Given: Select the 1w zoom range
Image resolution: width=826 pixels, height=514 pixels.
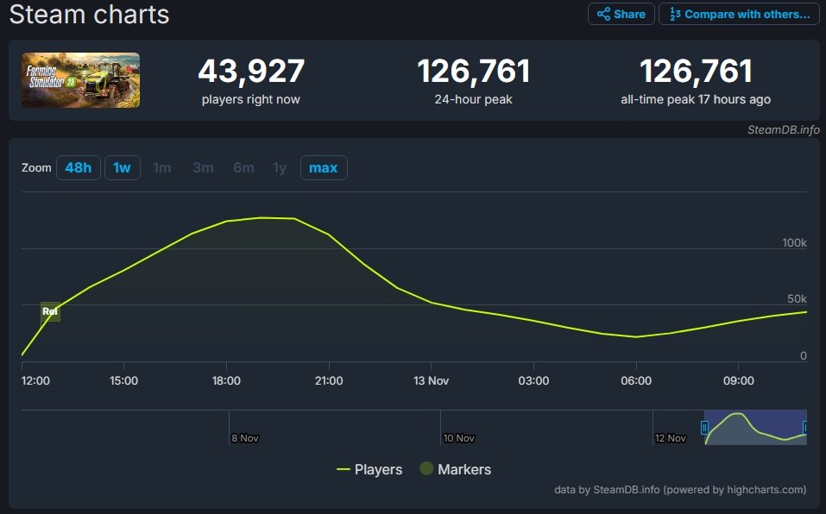Looking at the screenshot, I should coord(122,167).
